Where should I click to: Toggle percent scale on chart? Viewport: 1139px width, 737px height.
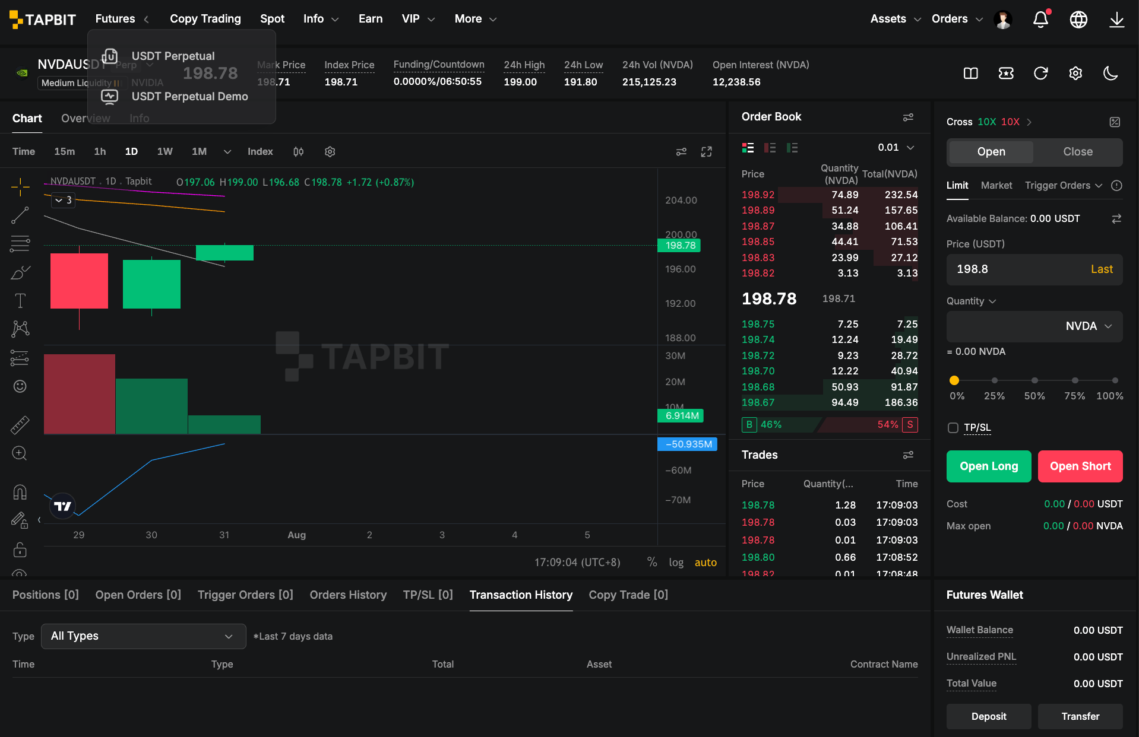click(x=652, y=562)
